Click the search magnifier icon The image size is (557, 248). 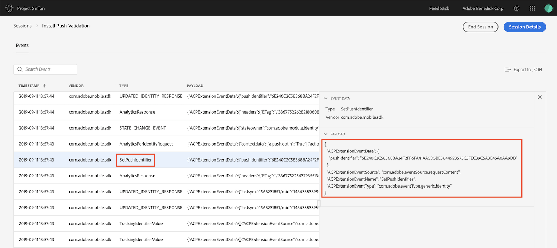coord(20,69)
